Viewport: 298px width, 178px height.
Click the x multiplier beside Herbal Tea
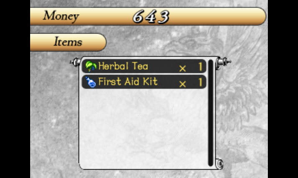(182, 68)
